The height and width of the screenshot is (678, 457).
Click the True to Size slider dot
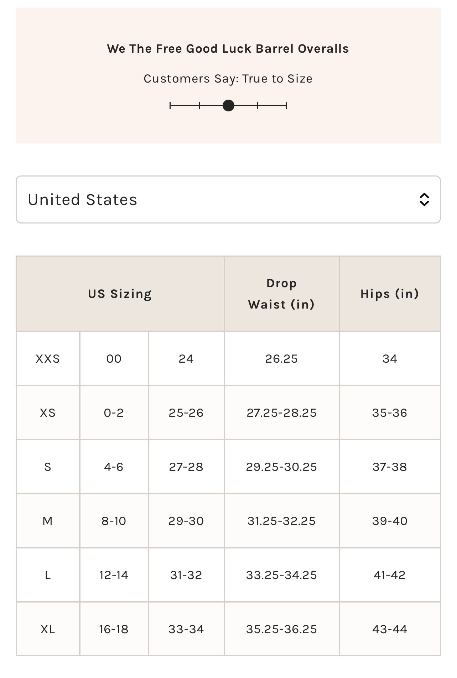coord(228,106)
